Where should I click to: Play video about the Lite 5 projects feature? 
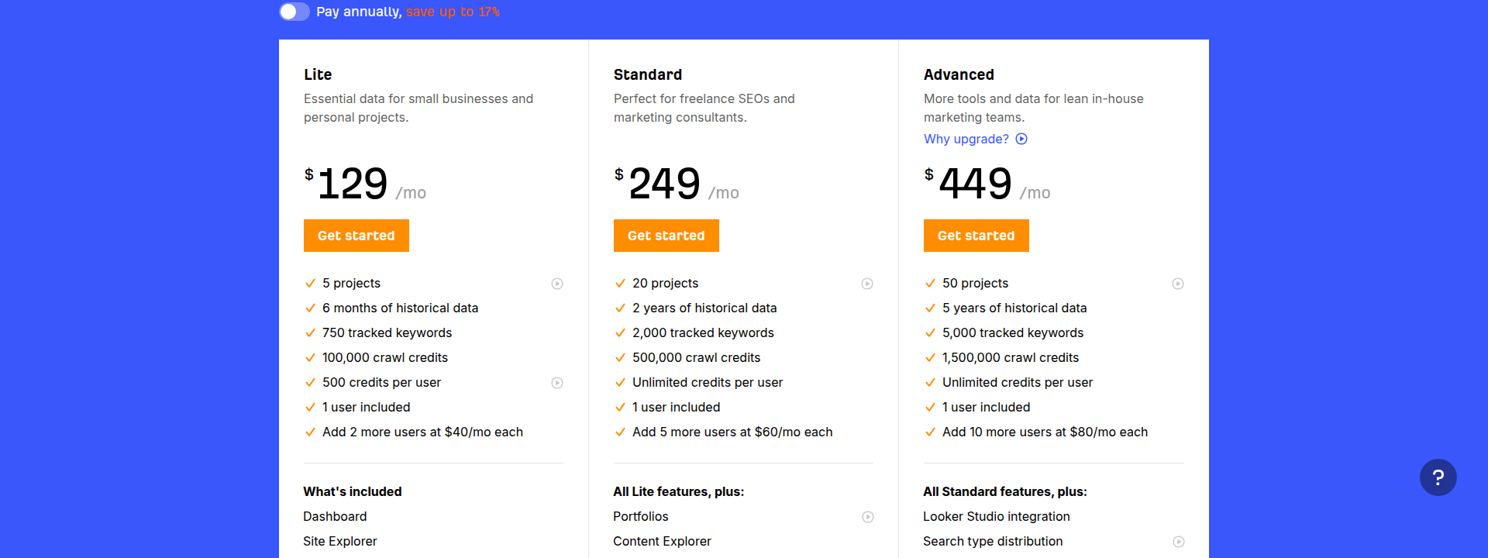(x=557, y=284)
